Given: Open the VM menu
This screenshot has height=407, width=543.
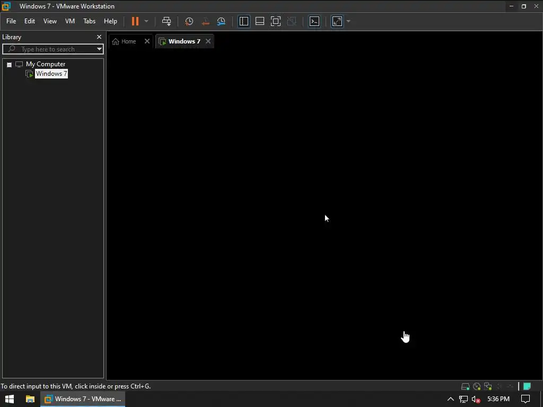Looking at the screenshot, I should (x=70, y=21).
